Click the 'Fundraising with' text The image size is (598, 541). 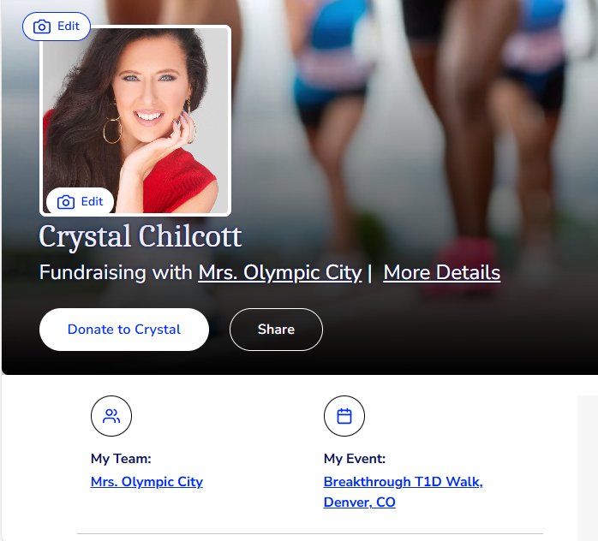click(116, 273)
